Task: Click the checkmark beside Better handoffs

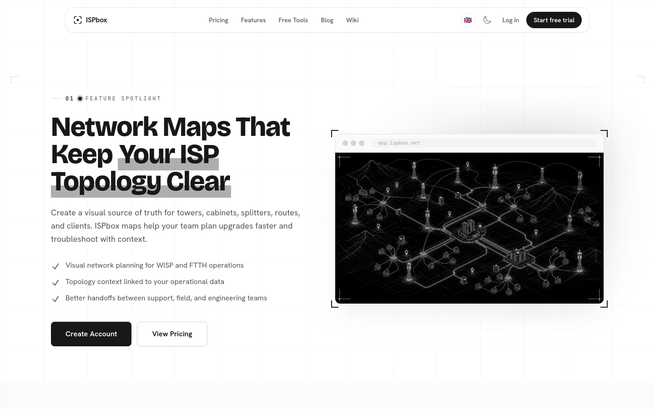Action: point(55,299)
